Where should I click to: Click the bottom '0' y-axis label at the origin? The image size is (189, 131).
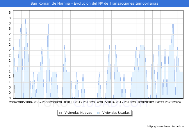10,98
